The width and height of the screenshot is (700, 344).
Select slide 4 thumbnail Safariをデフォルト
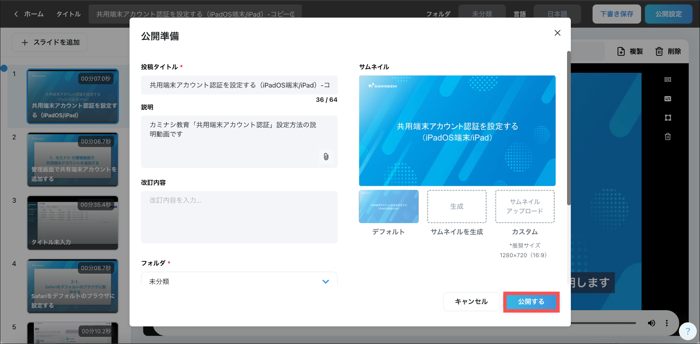73,286
